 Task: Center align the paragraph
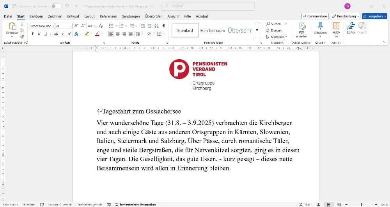(x=118, y=34)
